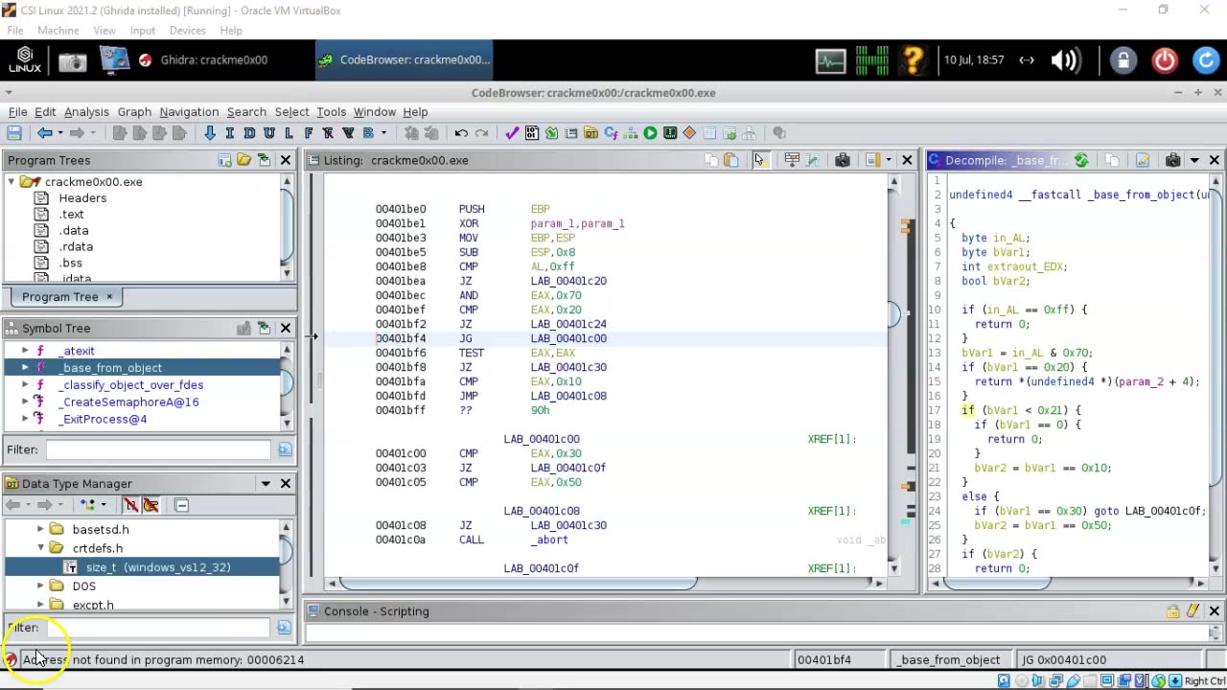This screenshot has width=1227, height=690.
Task: Open tree view folder icon in Program Trees
Action: pyautogui.click(x=244, y=160)
